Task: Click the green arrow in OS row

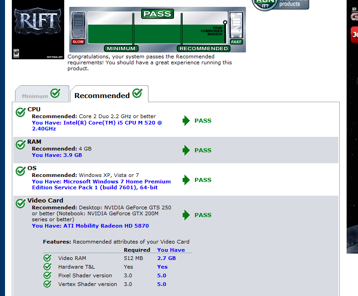Action: tap(186, 180)
